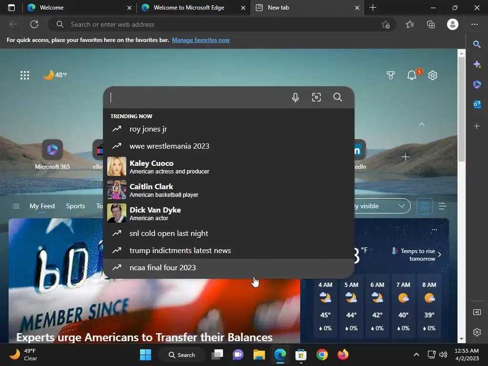Select ncaa final four 2023 suggestion
This screenshot has height=366, width=488.
[x=228, y=268]
